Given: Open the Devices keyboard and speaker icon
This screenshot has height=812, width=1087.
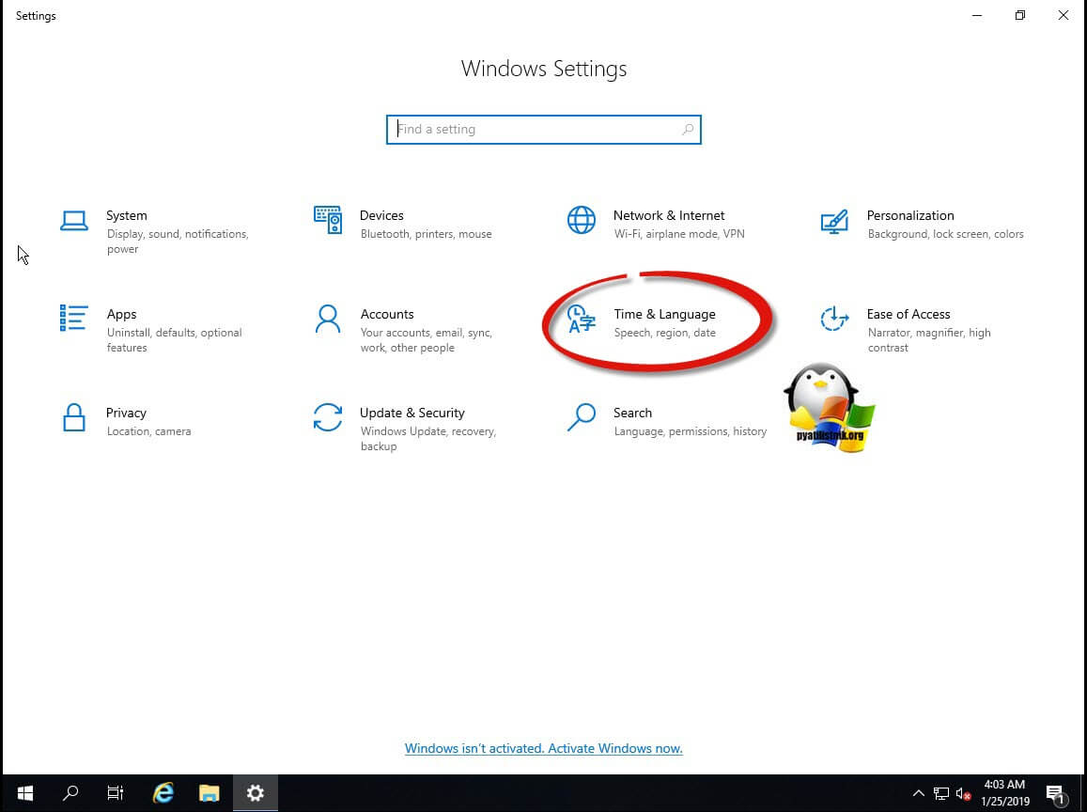Looking at the screenshot, I should coord(328,220).
